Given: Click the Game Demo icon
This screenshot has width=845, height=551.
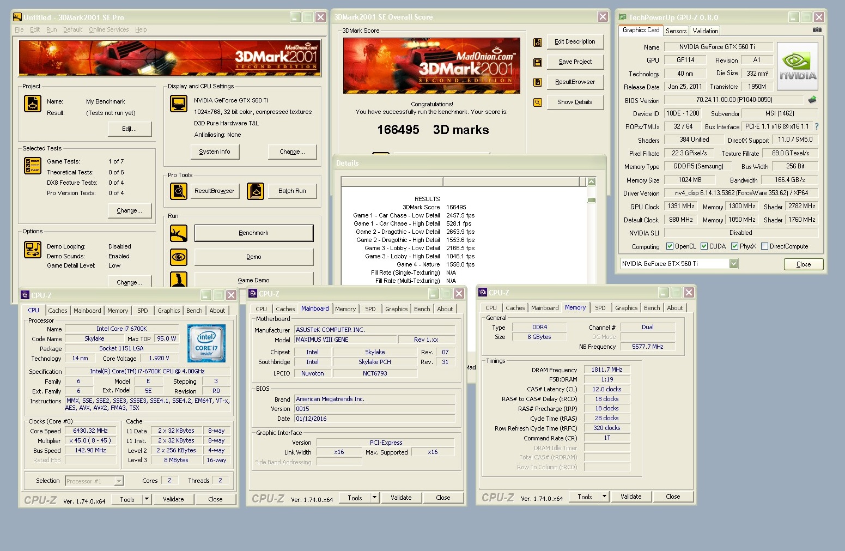Looking at the screenshot, I should 179,280.
